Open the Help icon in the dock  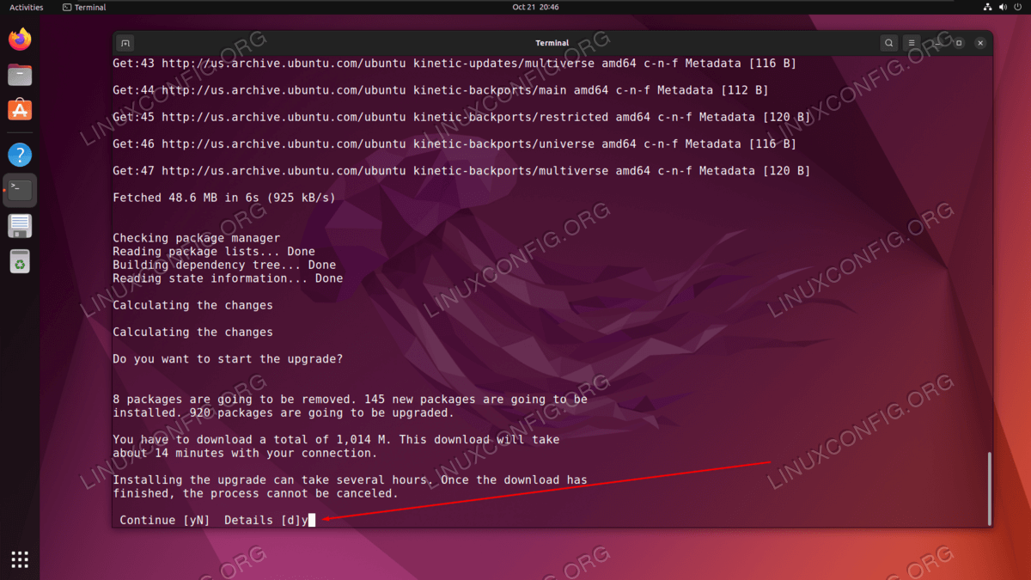(20, 156)
